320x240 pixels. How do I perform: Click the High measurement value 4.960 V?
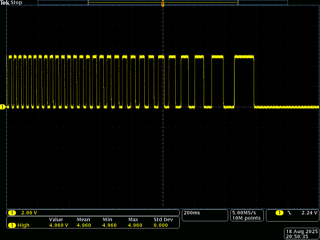58,225
